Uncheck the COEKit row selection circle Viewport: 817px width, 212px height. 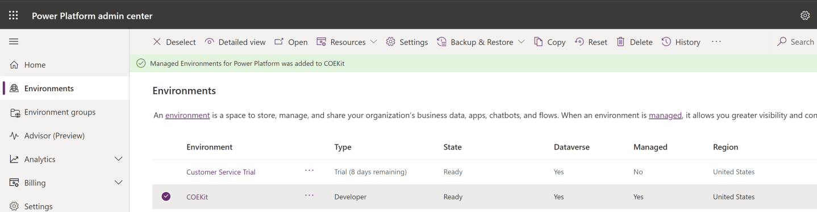pyautogui.click(x=166, y=197)
